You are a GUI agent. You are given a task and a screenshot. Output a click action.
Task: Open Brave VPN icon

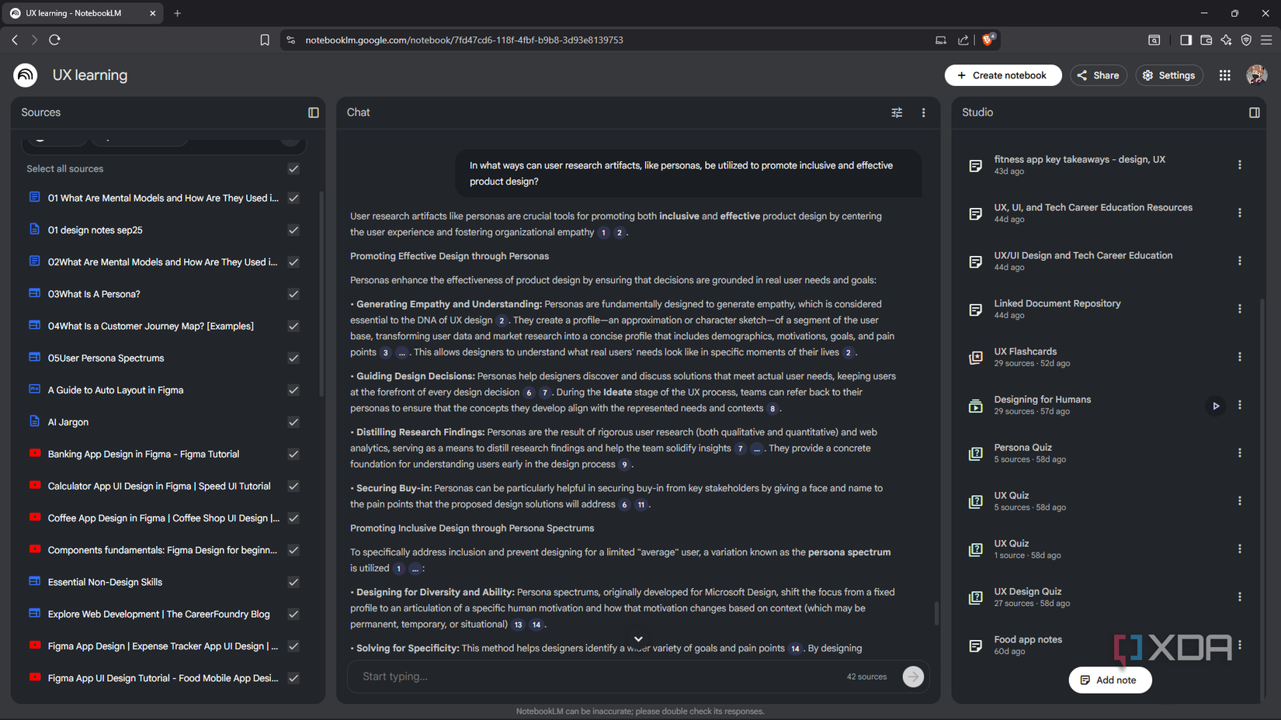point(1246,40)
